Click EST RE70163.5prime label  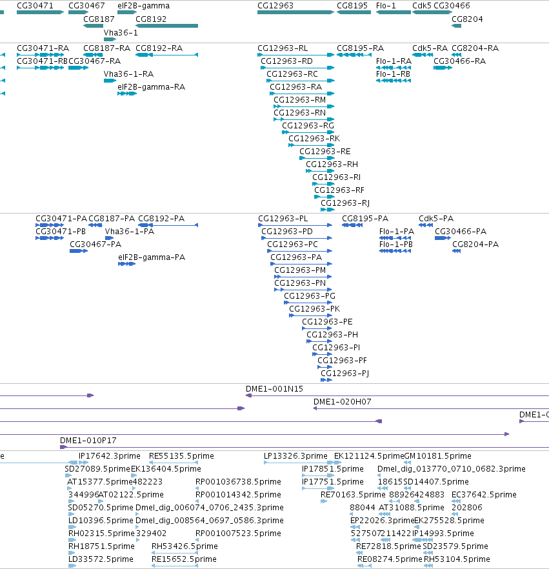click(353, 495)
